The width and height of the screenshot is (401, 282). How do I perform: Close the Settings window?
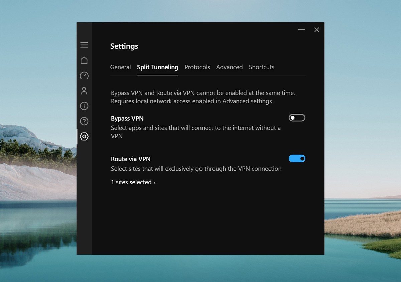click(x=317, y=29)
